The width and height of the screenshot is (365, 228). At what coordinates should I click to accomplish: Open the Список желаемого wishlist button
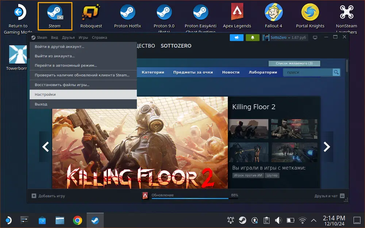coord(294,63)
